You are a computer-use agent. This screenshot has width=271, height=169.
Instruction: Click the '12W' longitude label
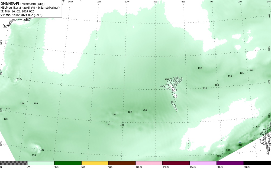pyautogui.click(x=99, y=2)
